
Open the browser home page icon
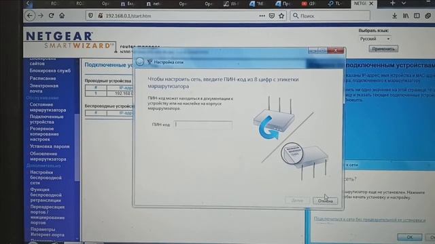62,16
